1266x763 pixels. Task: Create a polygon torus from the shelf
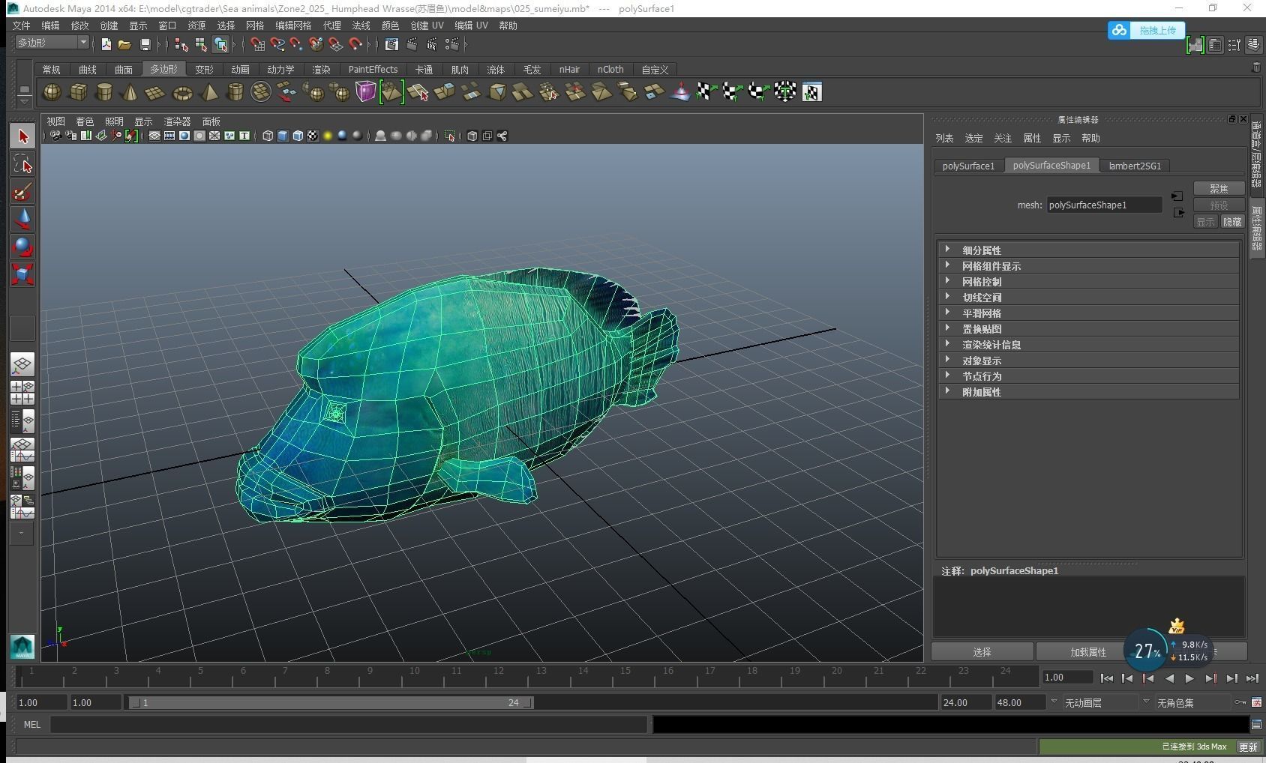coord(182,92)
